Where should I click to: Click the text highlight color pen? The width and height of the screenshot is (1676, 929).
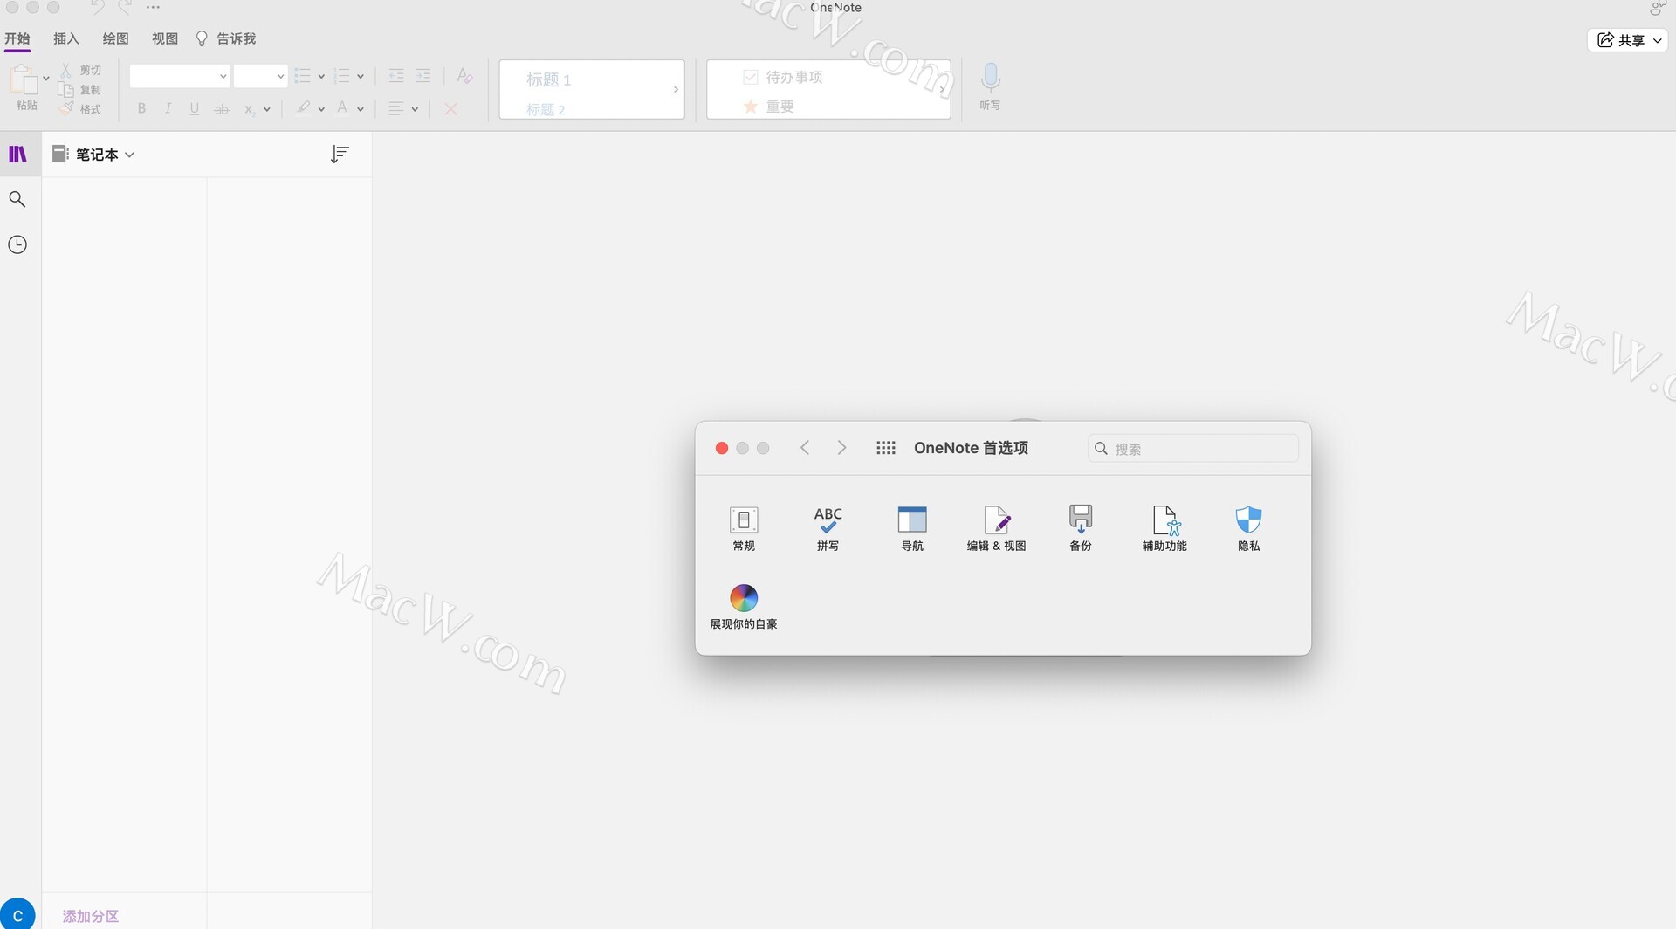(x=303, y=107)
